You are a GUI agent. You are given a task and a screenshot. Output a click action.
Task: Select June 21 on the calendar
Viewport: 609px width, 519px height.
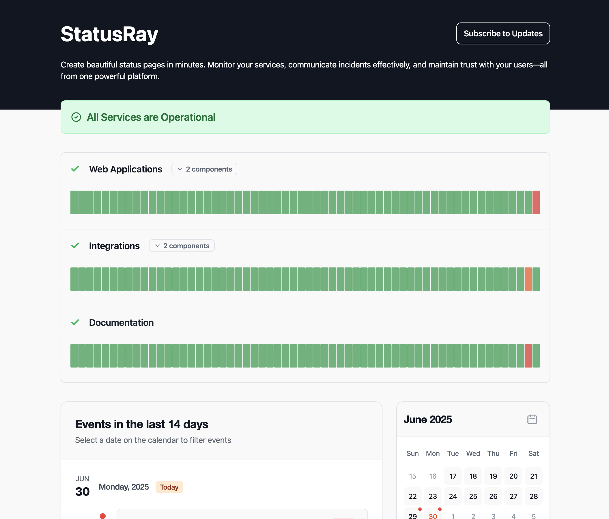[534, 476]
